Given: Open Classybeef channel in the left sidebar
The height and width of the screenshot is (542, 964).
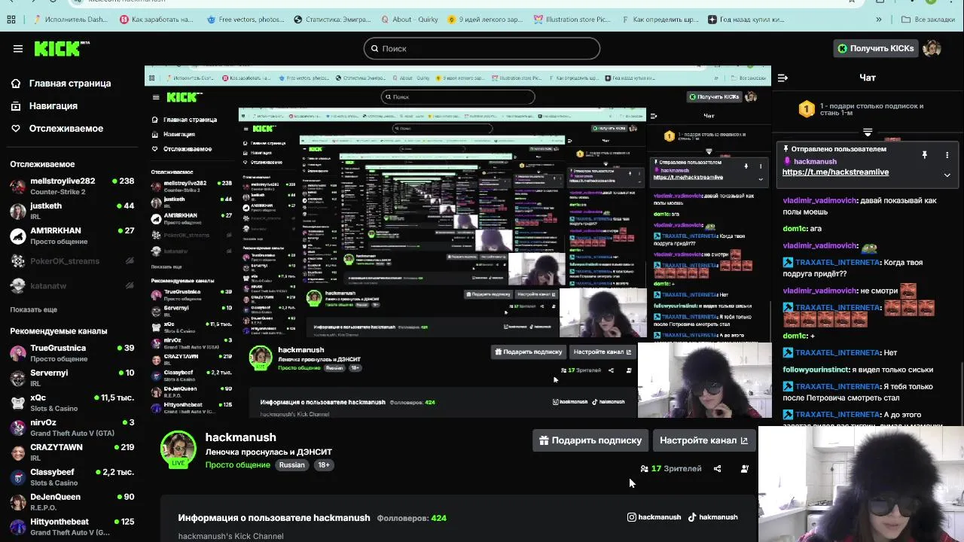Looking at the screenshot, I should tap(72, 477).
